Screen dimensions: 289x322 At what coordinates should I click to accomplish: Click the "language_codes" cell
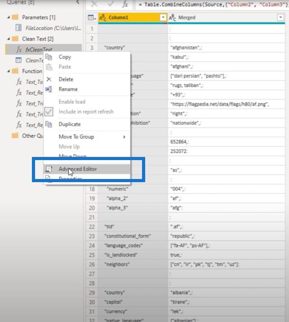point(133,246)
